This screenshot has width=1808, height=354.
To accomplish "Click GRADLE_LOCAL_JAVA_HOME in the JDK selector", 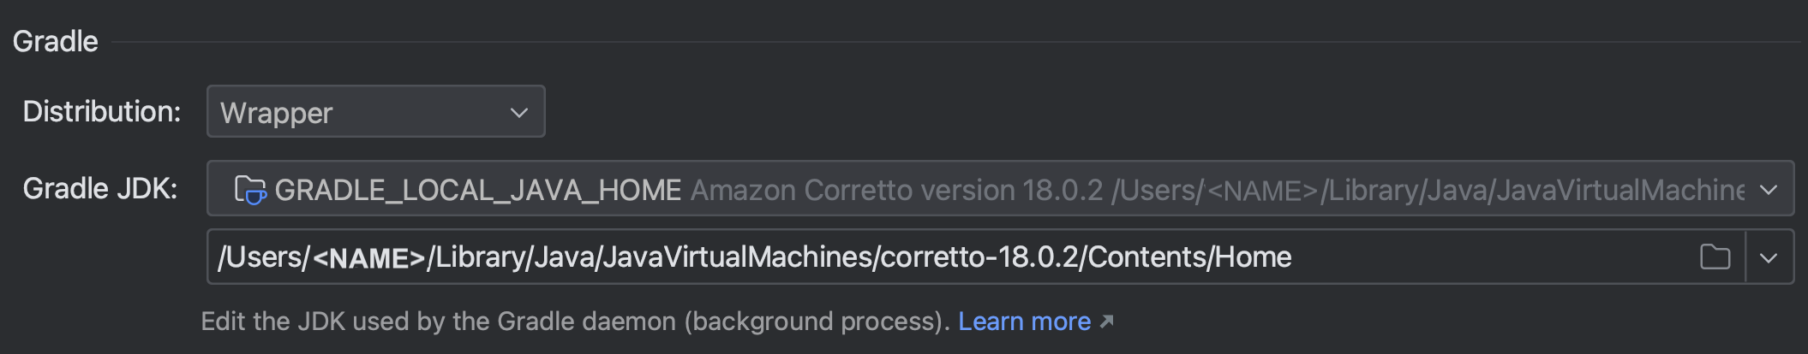I will coord(477,190).
